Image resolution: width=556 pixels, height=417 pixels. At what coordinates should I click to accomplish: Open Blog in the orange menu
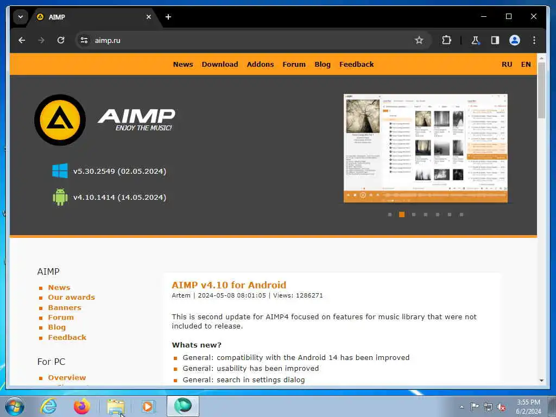(x=323, y=64)
